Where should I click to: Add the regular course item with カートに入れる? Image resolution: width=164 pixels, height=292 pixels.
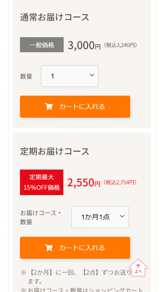(x=75, y=107)
